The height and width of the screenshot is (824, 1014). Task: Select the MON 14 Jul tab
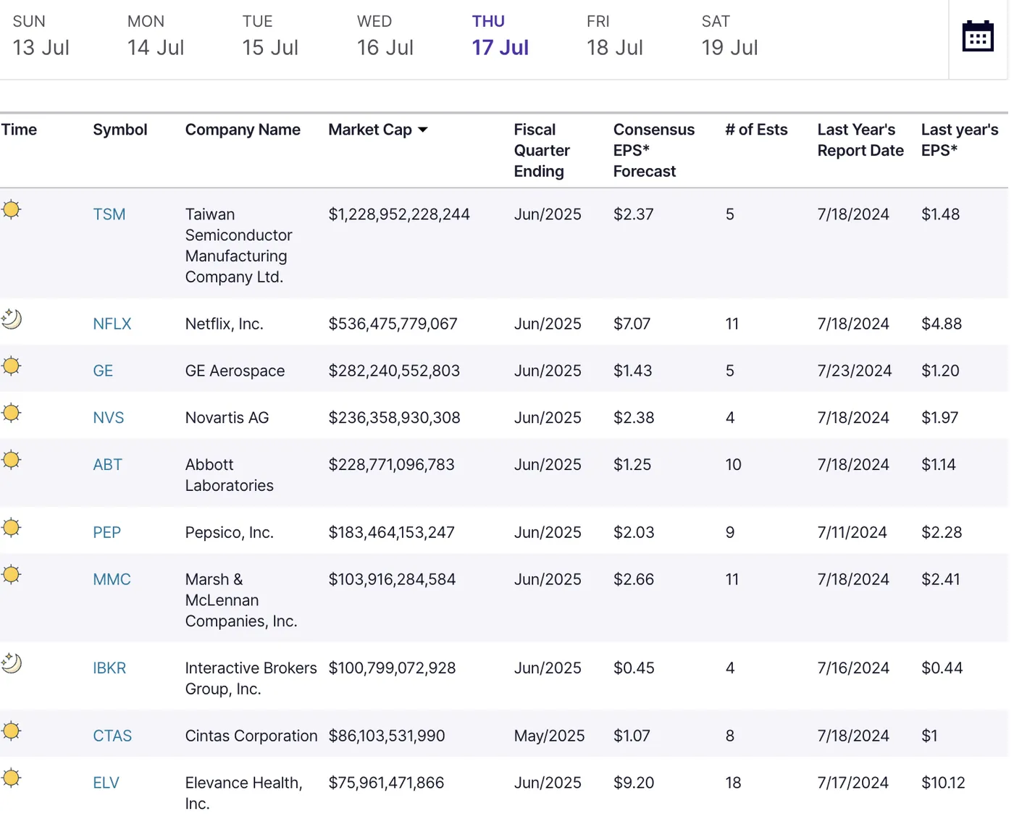155,36
